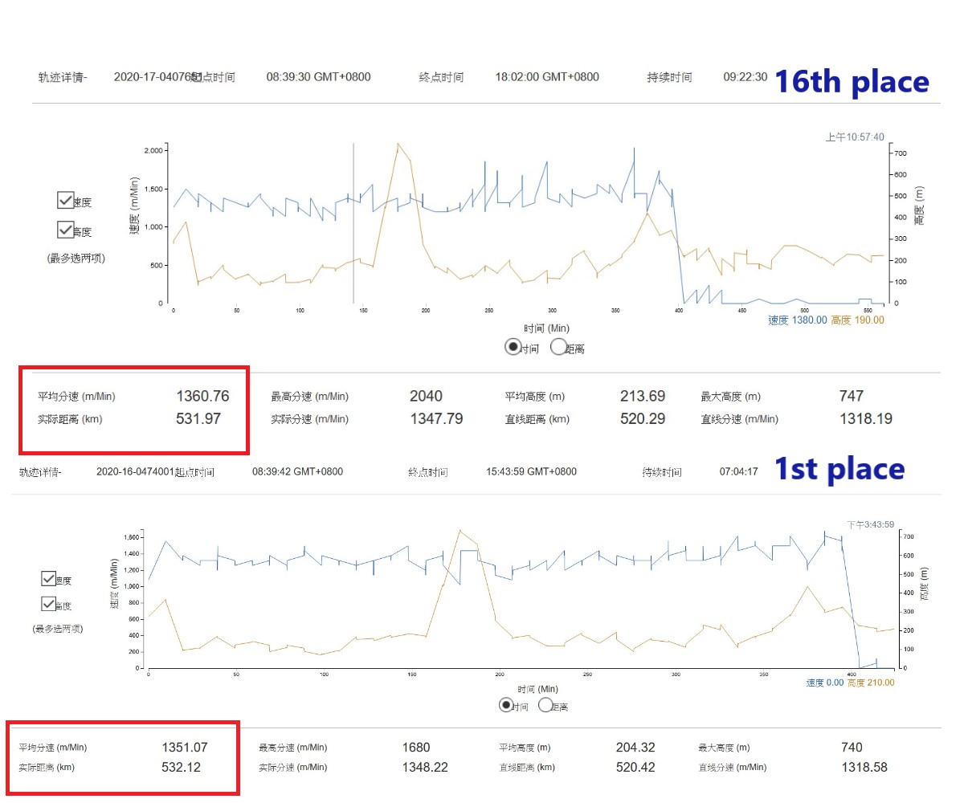Click the 2040 maximum speed value
The width and height of the screenshot is (964, 803).
point(426,396)
